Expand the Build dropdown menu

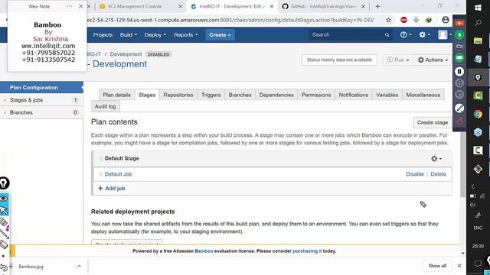point(129,35)
